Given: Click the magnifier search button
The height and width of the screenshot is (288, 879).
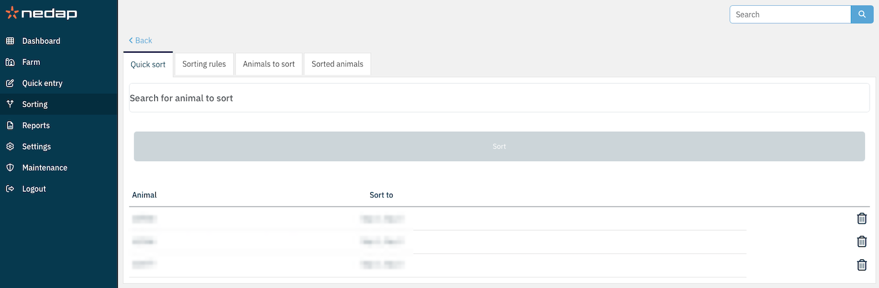Looking at the screenshot, I should point(861,15).
